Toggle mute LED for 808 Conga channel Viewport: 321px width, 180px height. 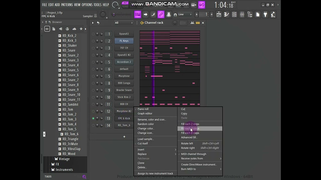pos(93,83)
